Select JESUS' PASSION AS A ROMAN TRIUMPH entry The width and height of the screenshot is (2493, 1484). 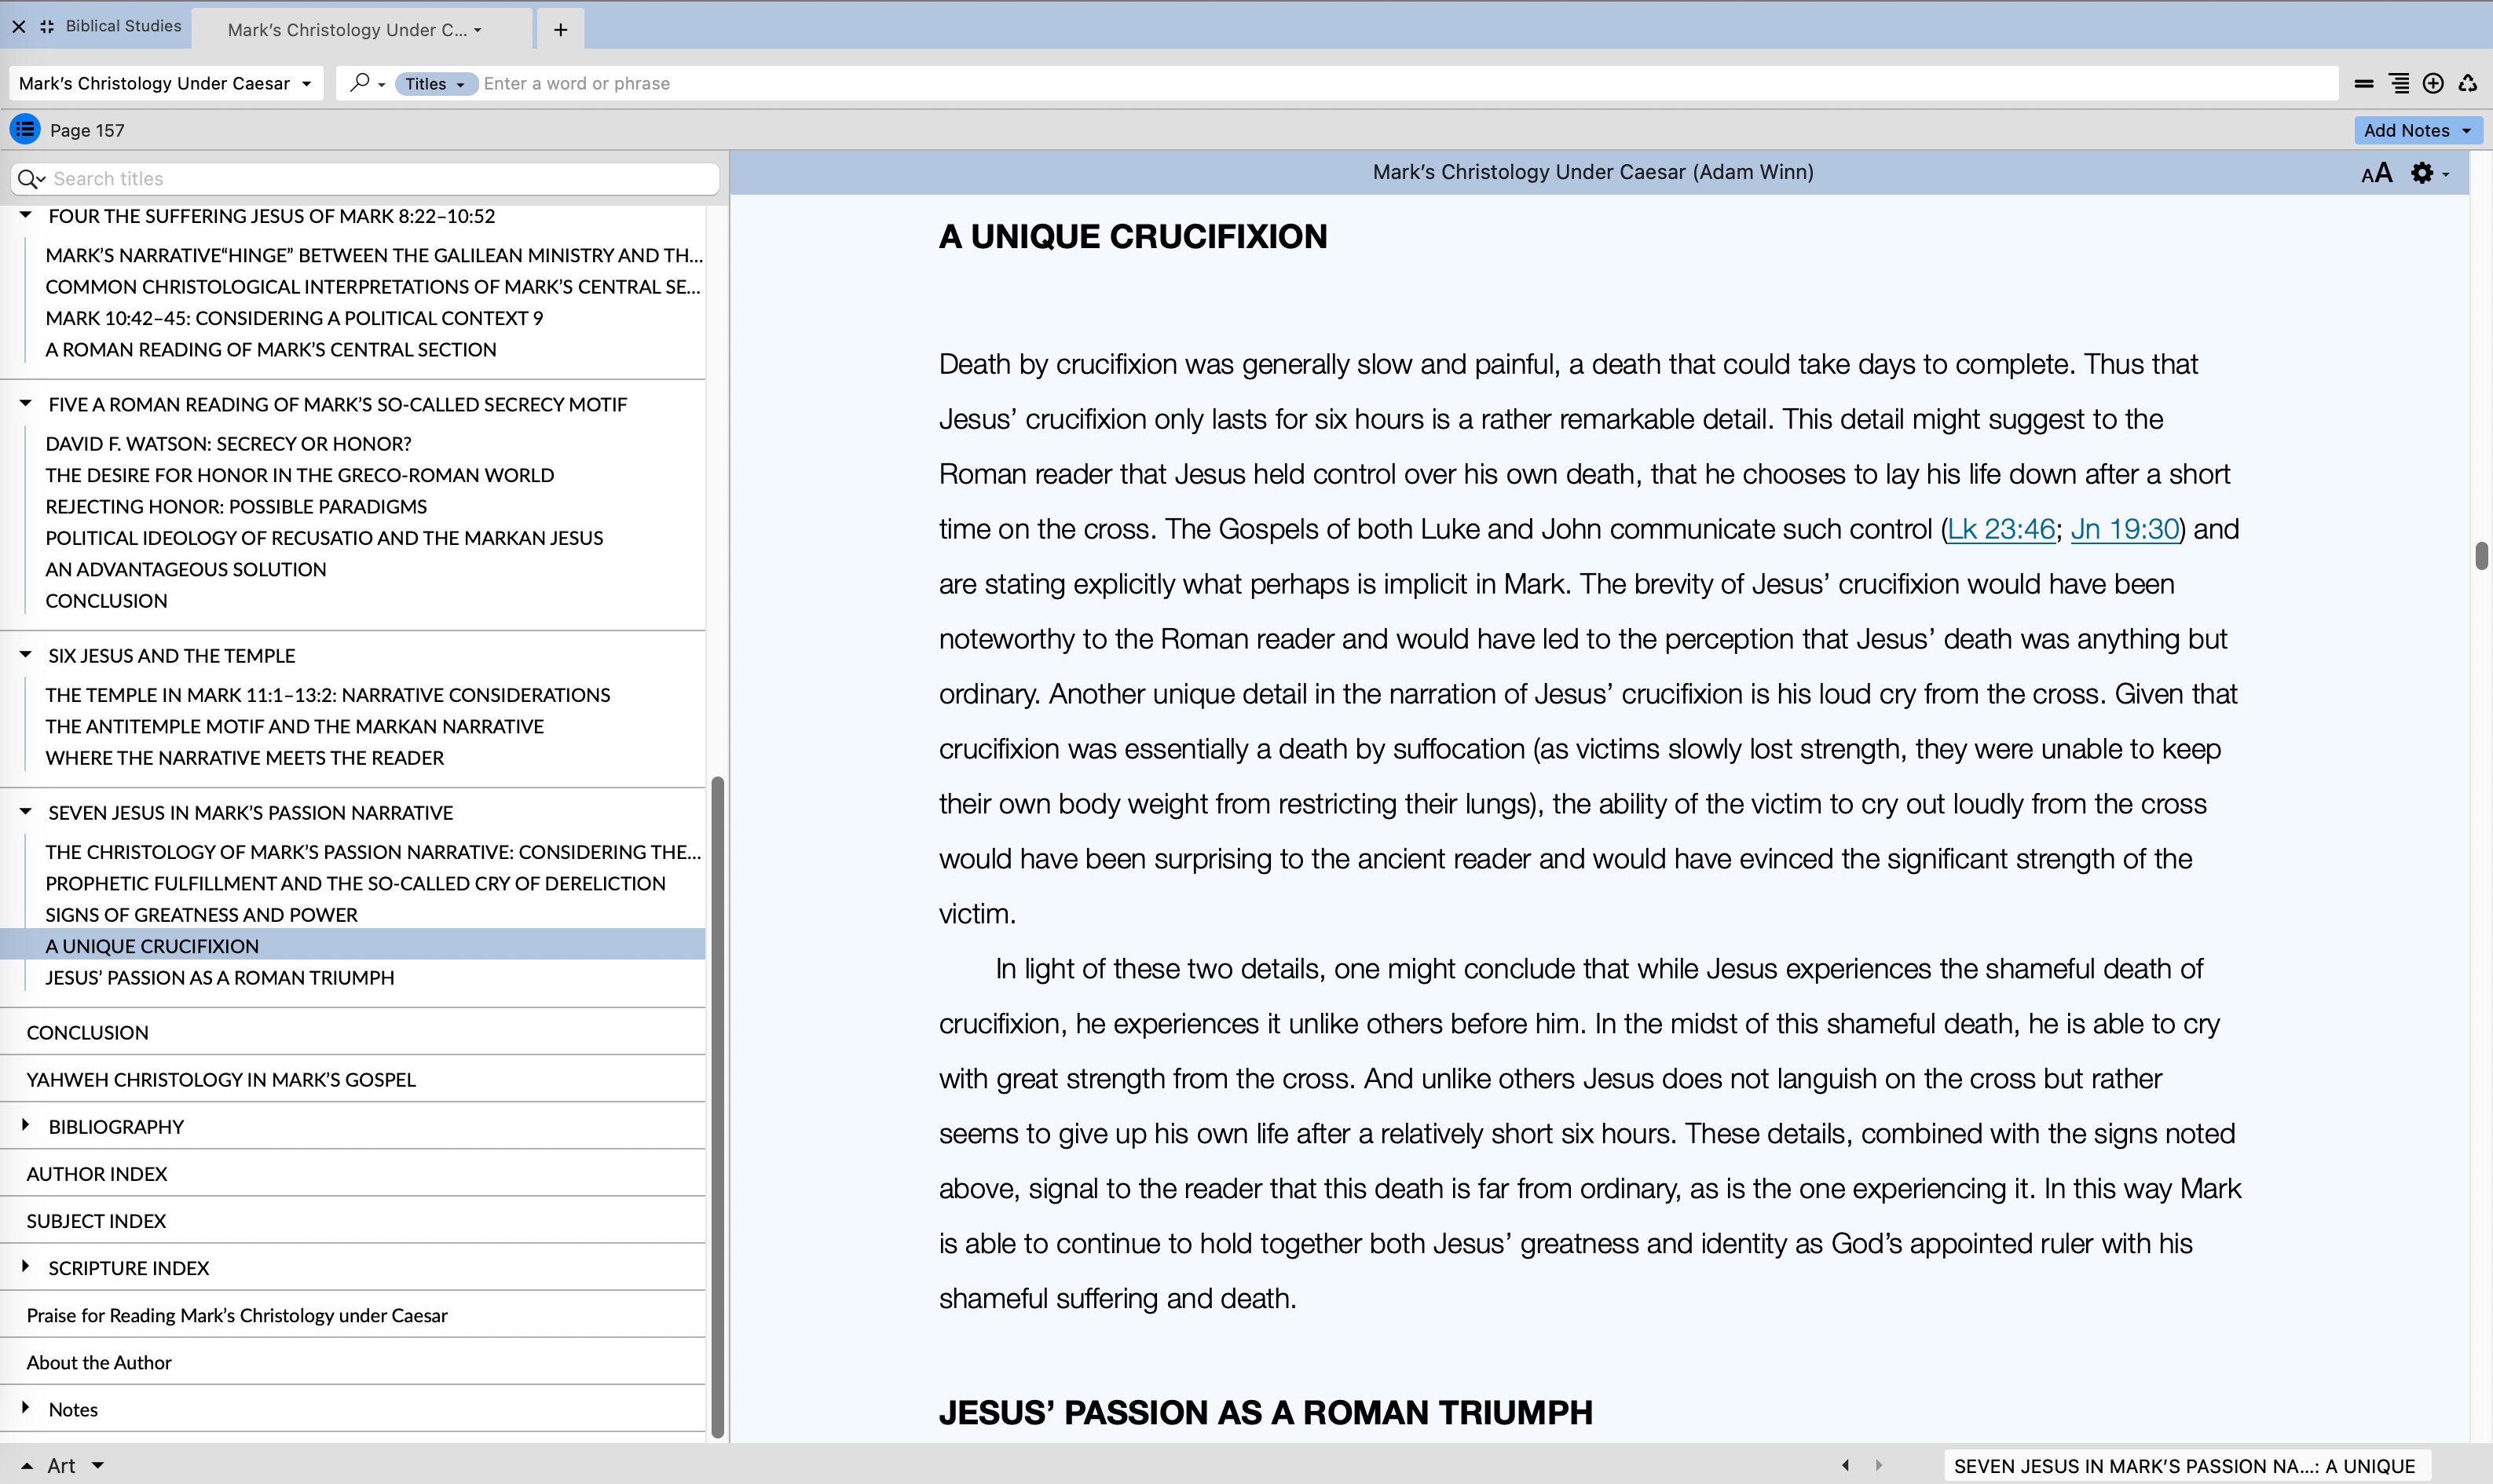pos(220,978)
